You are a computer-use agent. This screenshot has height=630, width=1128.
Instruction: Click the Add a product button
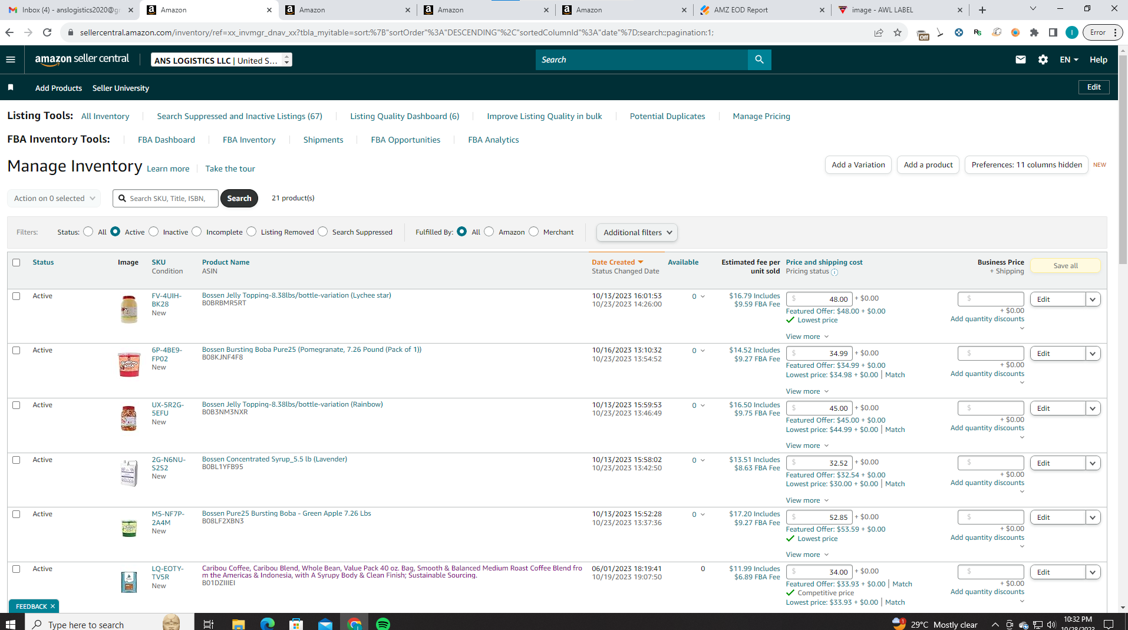[928, 165]
